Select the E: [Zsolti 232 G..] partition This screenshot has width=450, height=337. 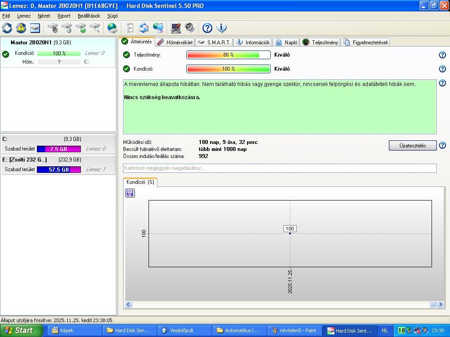point(58,165)
